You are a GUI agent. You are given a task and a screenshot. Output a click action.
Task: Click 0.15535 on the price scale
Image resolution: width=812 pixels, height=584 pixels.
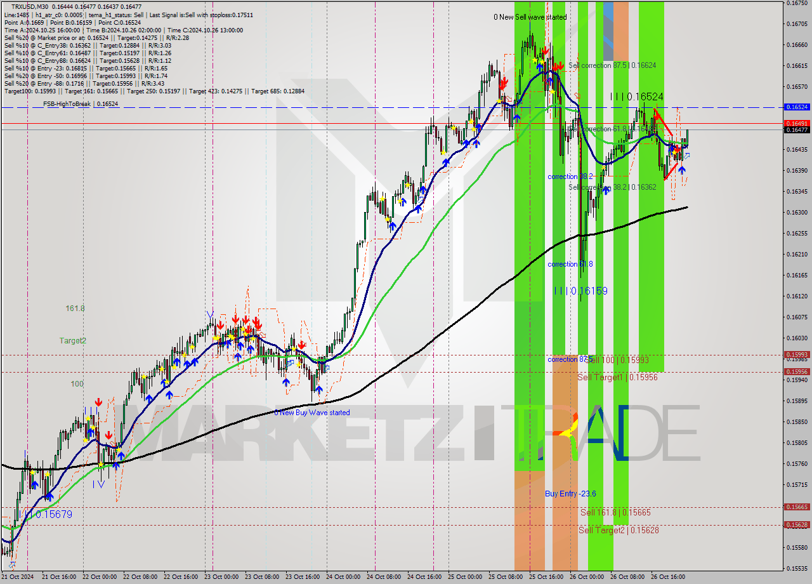coord(797,568)
